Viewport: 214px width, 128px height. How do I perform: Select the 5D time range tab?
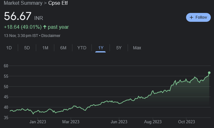click(27, 48)
